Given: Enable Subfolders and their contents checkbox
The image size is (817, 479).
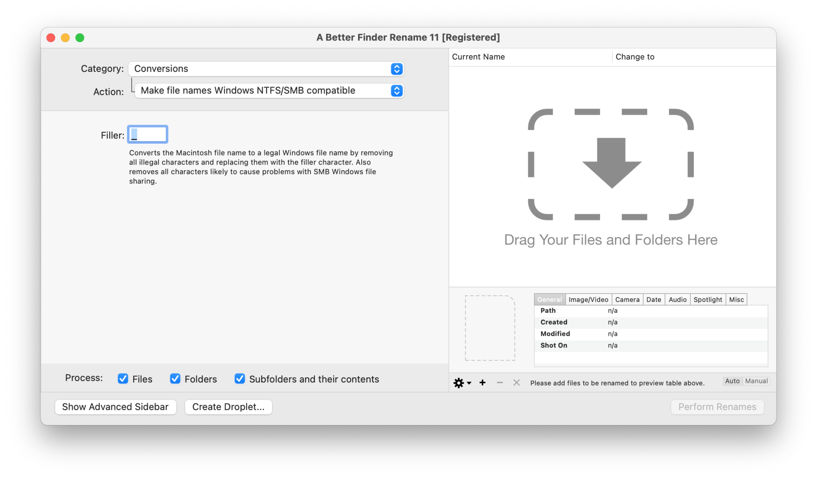Looking at the screenshot, I should tap(240, 379).
